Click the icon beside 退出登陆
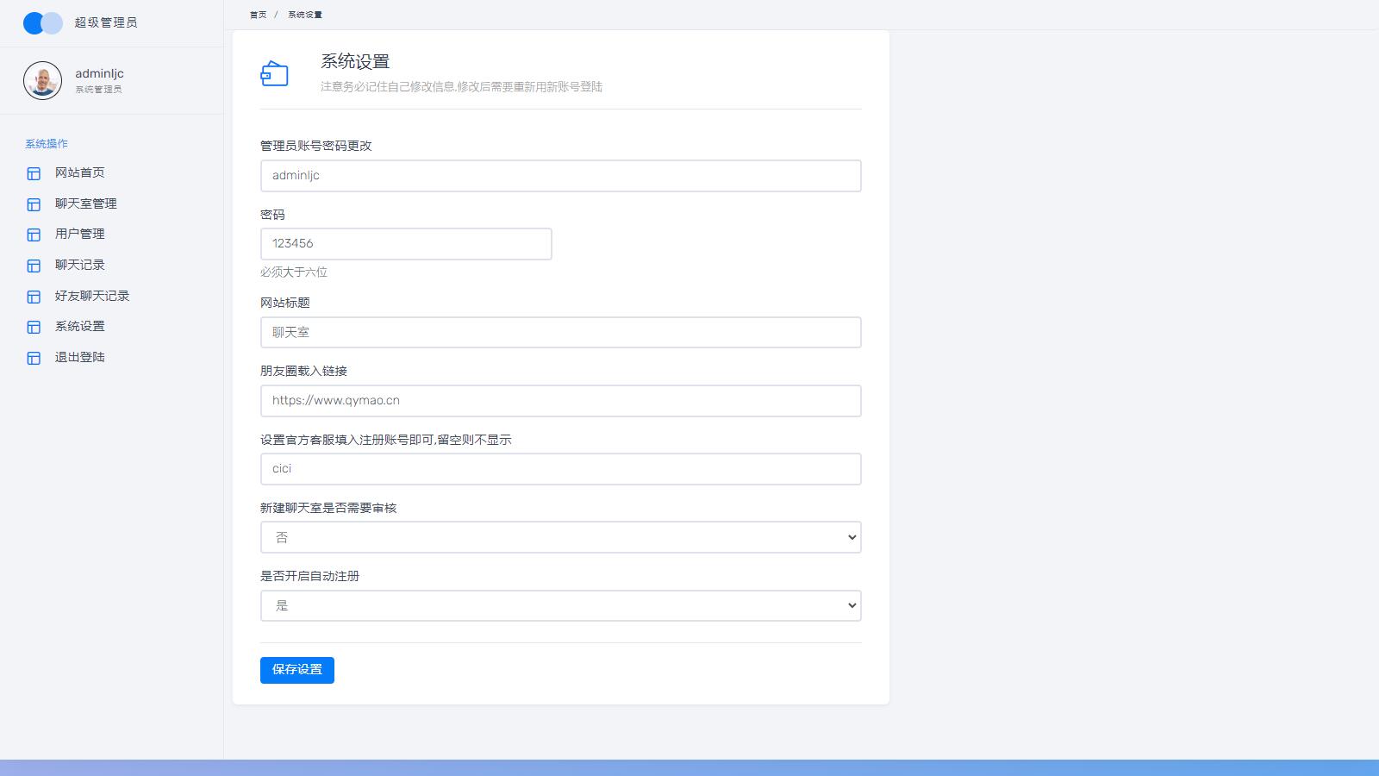The height and width of the screenshot is (776, 1379). pyautogui.click(x=34, y=358)
